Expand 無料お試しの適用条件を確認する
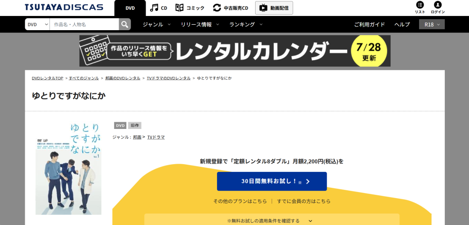Viewport: 469px width, 225px height. coord(272,221)
